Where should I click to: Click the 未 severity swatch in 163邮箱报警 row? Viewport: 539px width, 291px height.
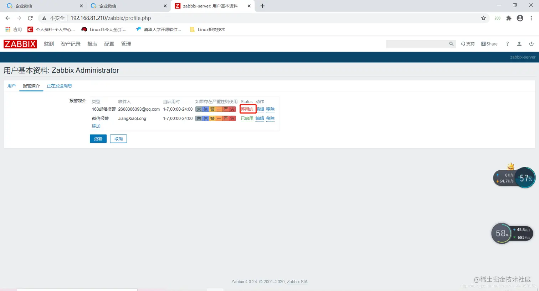[199, 109]
